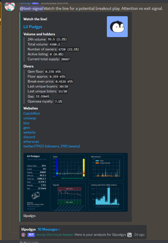Select the 24h volume value 95.5 (2.2%)
The height and width of the screenshot is (243, 168).
click(x=57, y=39)
